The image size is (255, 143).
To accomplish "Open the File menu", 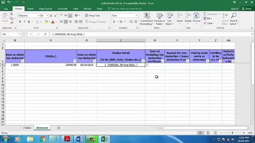I will 6,9.
